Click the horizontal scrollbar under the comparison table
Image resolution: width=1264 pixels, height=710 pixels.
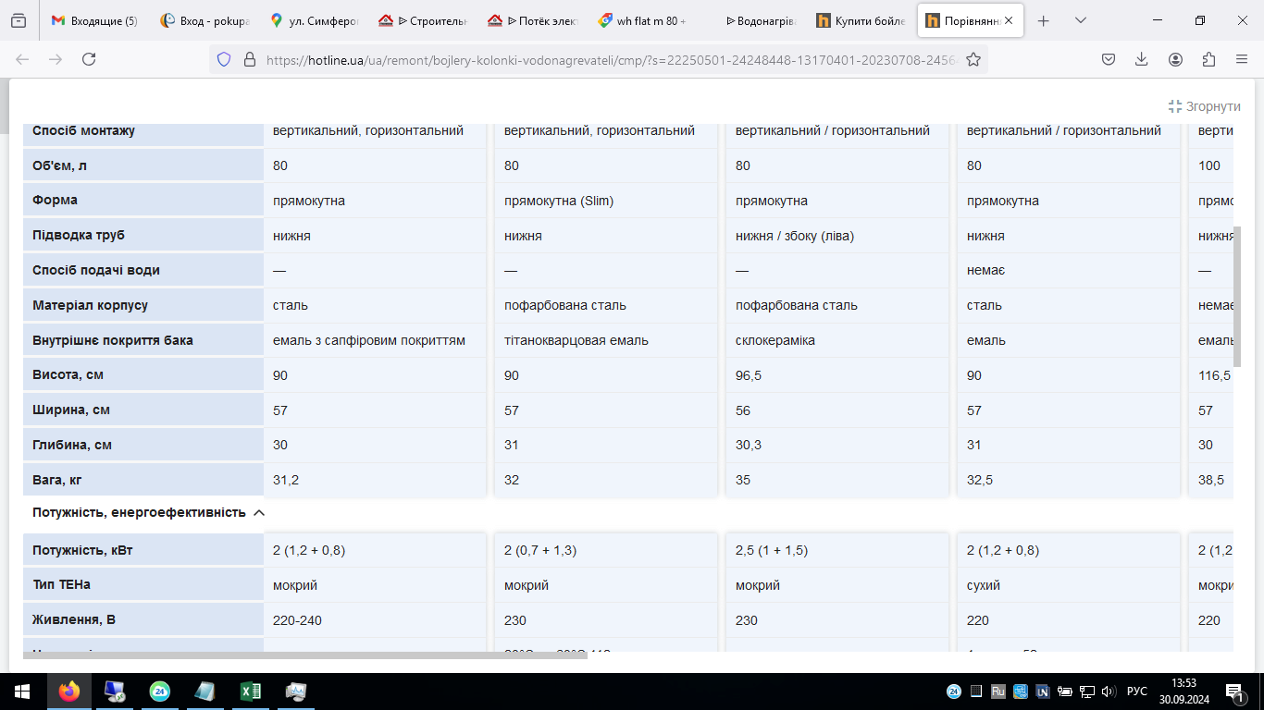pyautogui.click(x=254, y=655)
